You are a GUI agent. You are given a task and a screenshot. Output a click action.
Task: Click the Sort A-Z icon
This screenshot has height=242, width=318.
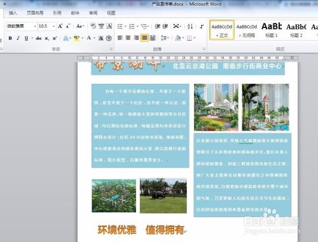click(190, 26)
